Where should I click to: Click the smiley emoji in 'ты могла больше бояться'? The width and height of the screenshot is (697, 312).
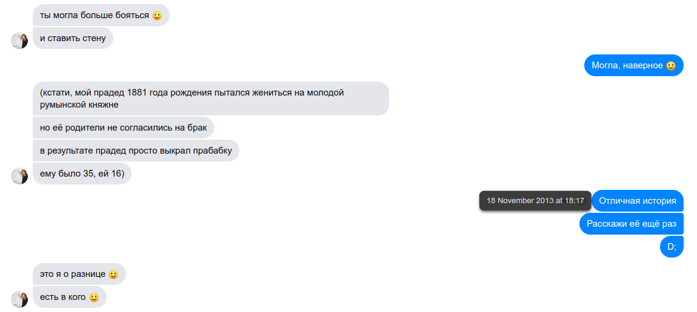point(157,16)
